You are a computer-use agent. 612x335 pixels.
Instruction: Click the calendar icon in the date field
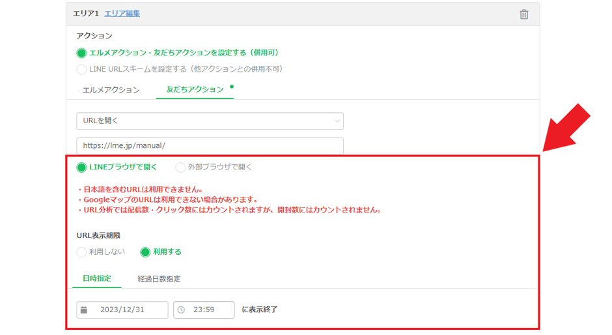[x=83, y=310]
